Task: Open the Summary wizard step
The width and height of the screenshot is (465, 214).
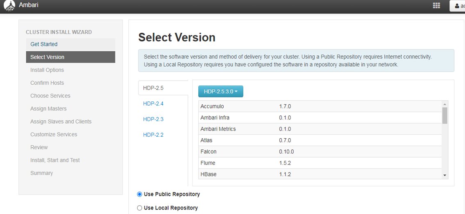Action: [x=41, y=173]
